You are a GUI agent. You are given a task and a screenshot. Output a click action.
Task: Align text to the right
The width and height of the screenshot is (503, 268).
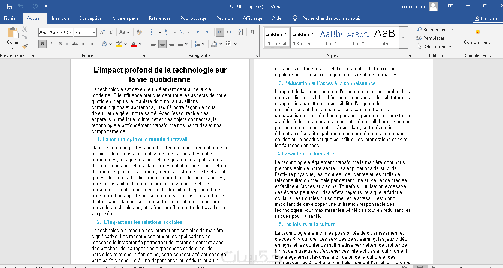pos(171,44)
